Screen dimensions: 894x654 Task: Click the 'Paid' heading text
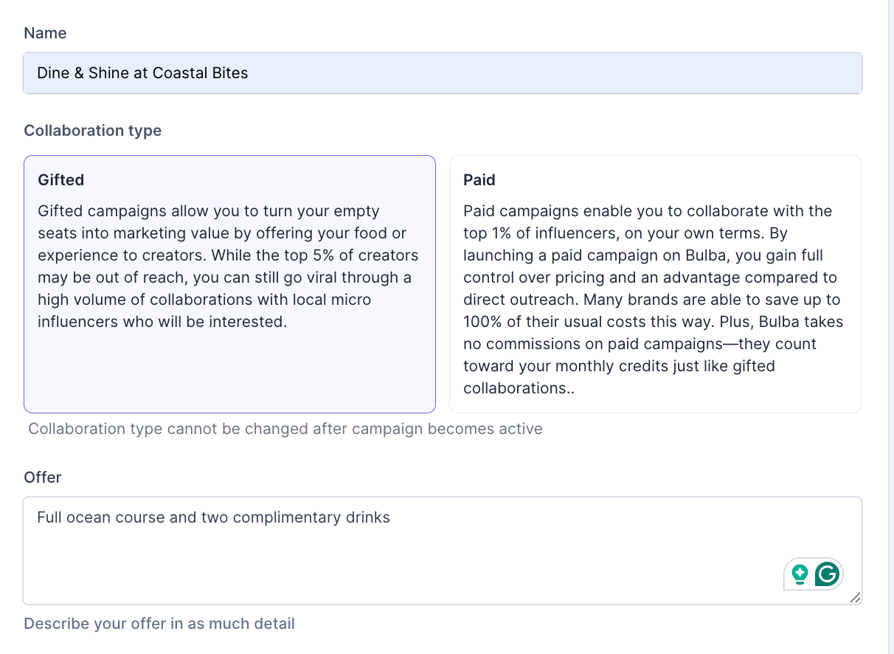pyautogui.click(x=479, y=180)
